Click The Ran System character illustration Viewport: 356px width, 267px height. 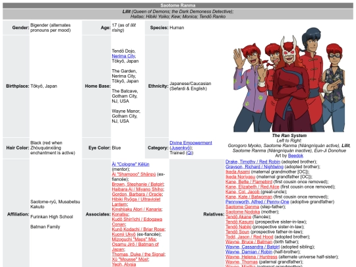tap(289, 80)
